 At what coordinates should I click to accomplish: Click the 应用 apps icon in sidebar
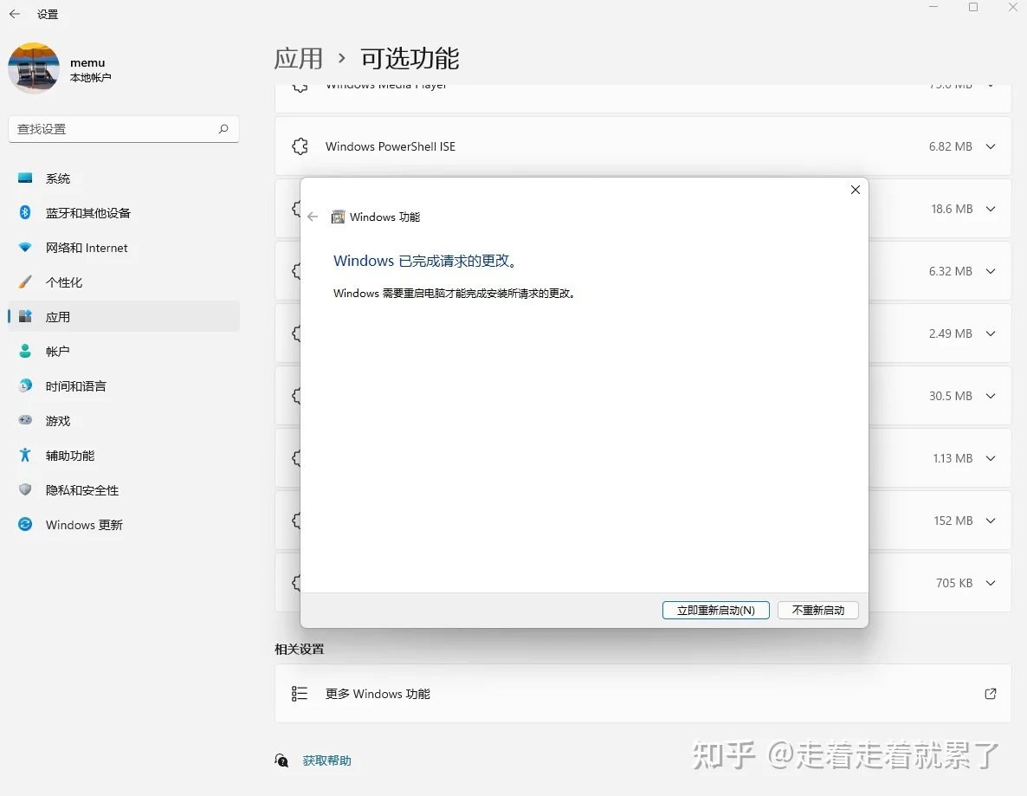tap(25, 316)
